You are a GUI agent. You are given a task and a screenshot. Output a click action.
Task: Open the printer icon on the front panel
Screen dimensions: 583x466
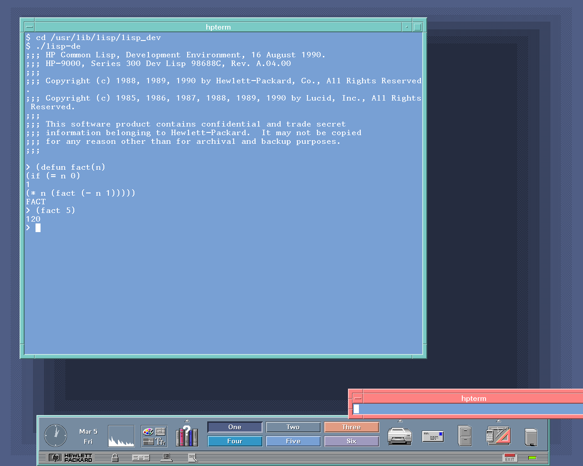click(x=400, y=436)
